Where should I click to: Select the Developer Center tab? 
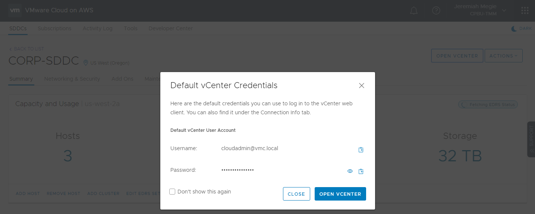tap(170, 28)
